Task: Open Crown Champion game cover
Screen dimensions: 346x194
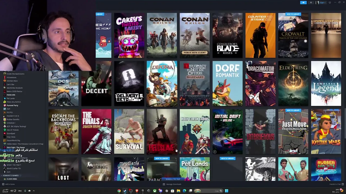Action: [x=326, y=35]
